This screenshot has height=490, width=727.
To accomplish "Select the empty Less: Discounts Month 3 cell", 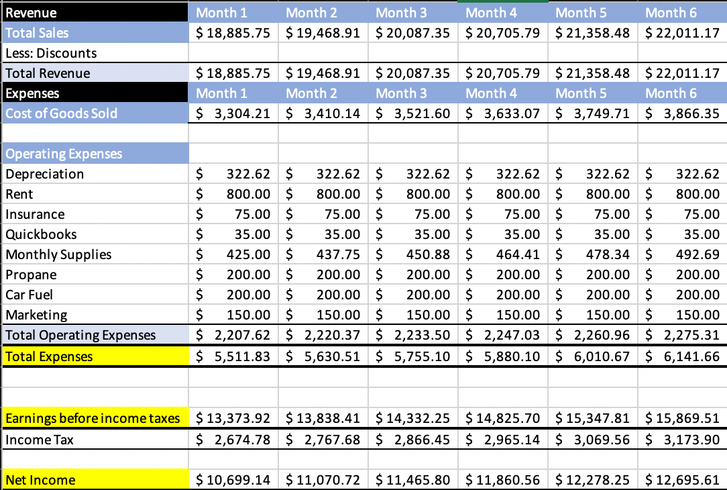I will click(413, 53).
